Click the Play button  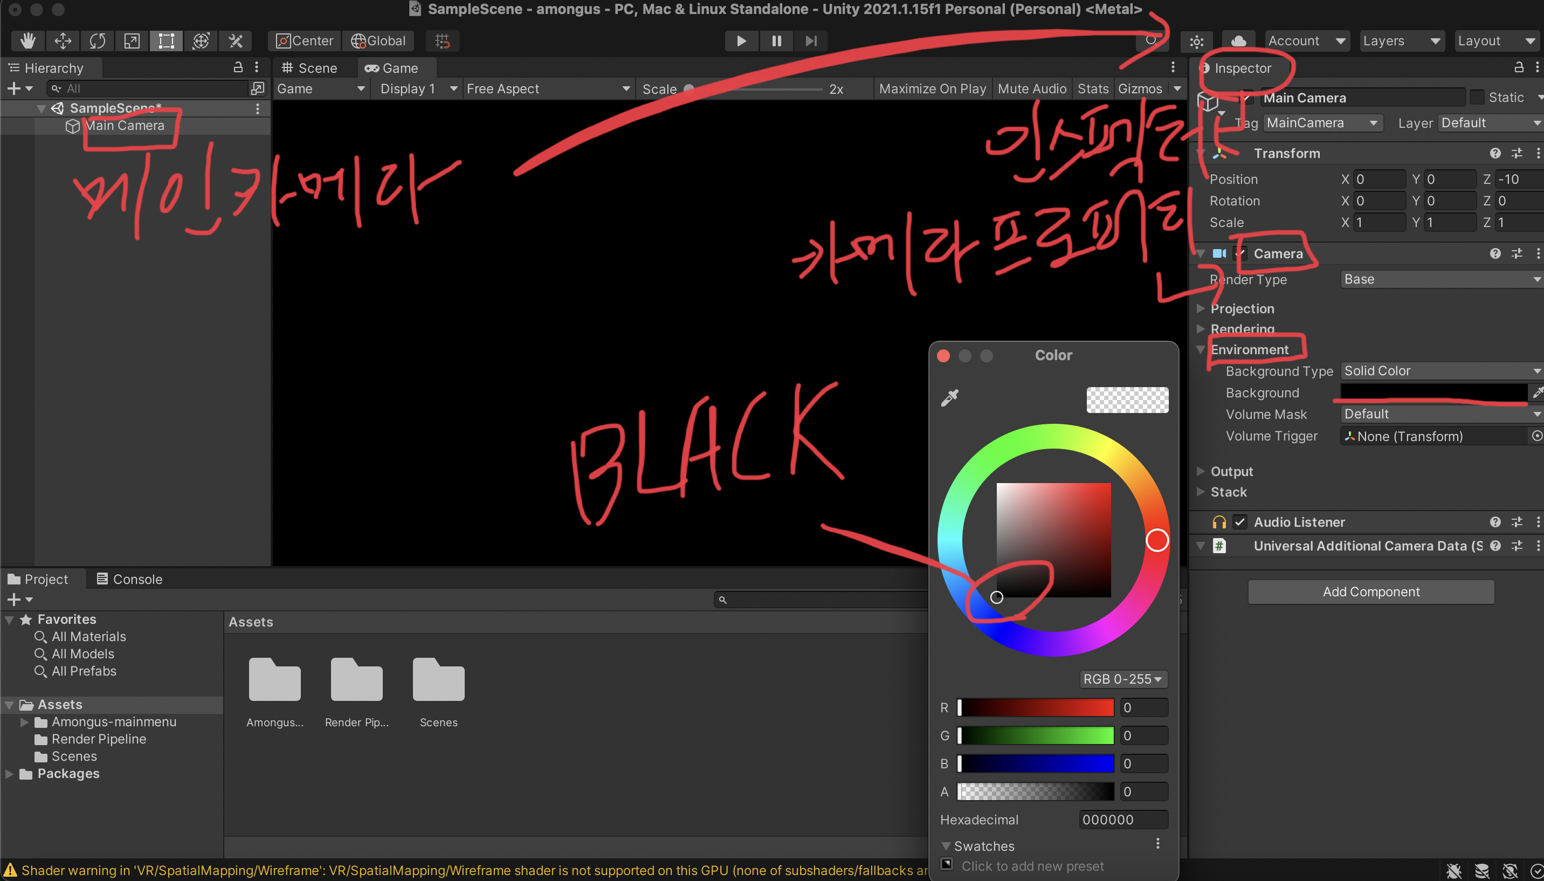pyautogui.click(x=741, y=40)
